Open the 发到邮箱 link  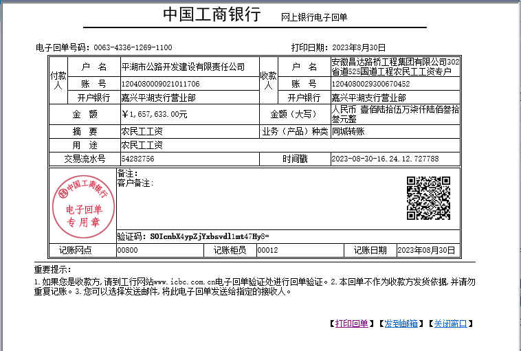(x=400, y=324)
